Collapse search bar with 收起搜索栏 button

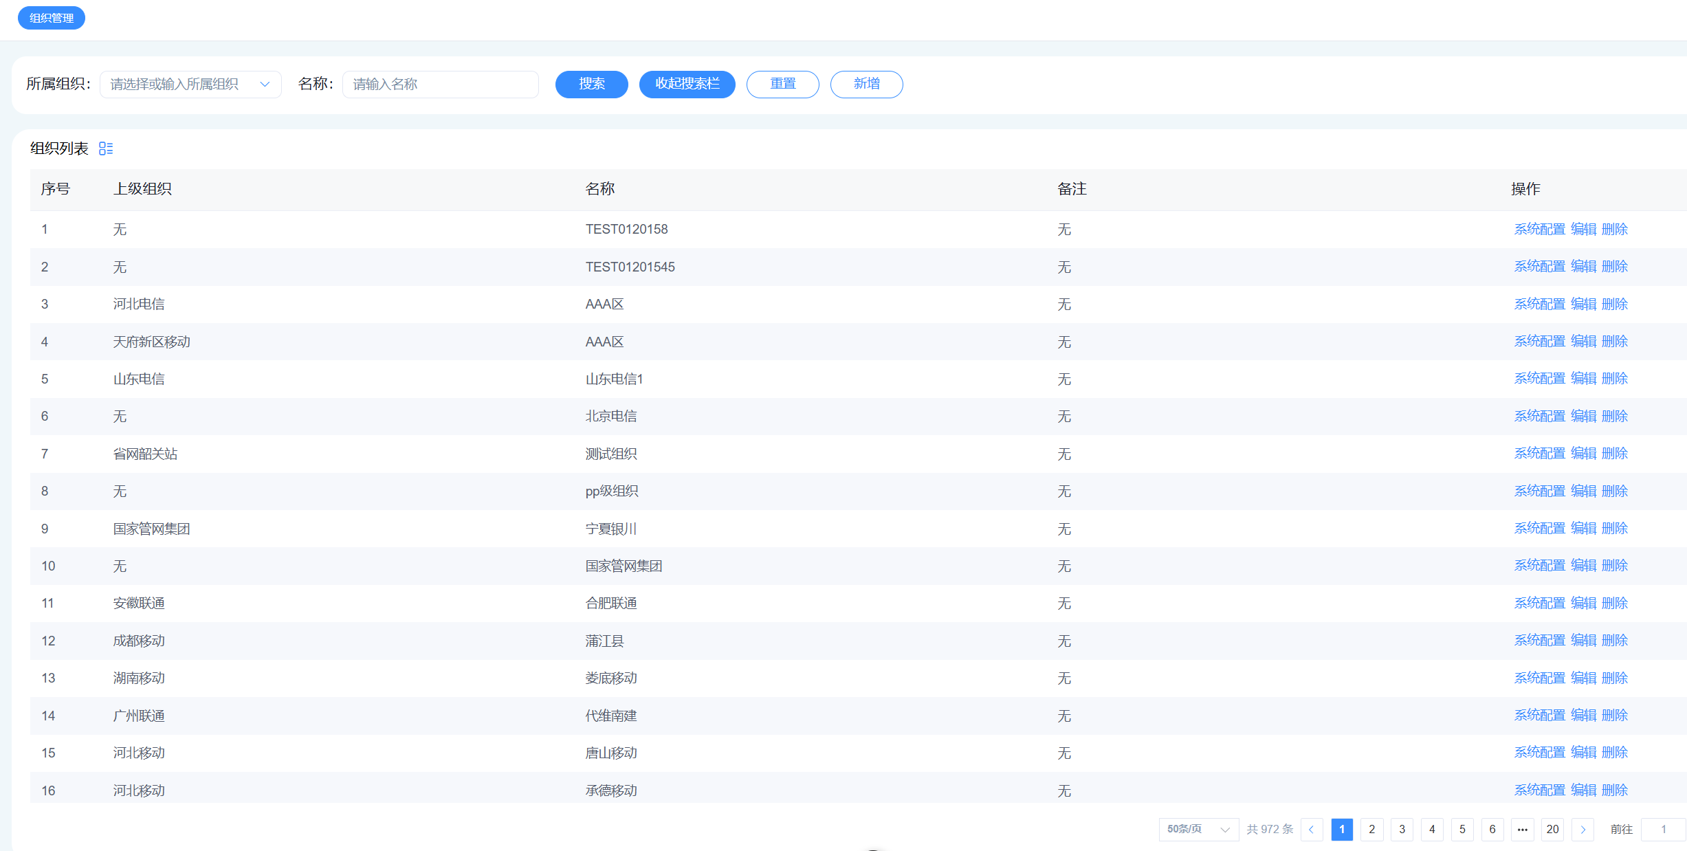pos(687,84)
